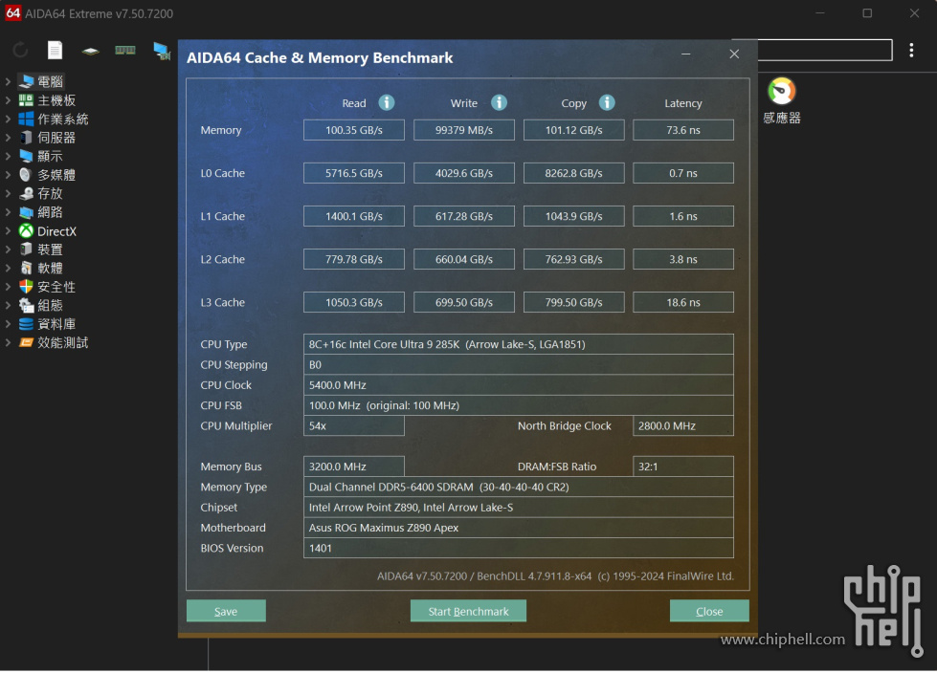Click the monitor and network card toolbar icon

point(162,51)
